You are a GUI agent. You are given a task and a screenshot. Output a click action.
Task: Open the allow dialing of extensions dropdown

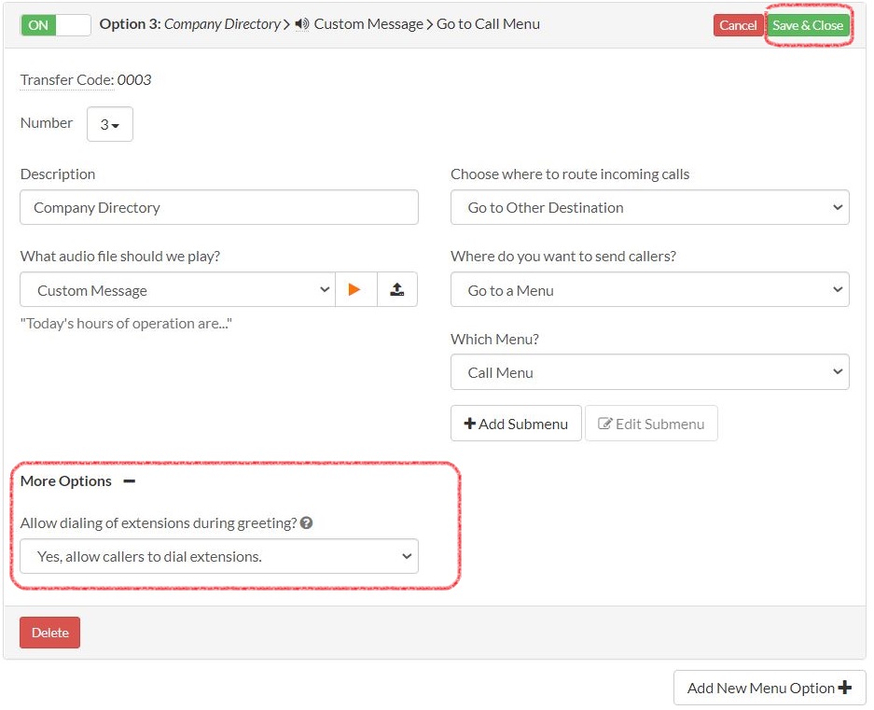[218, 555]
